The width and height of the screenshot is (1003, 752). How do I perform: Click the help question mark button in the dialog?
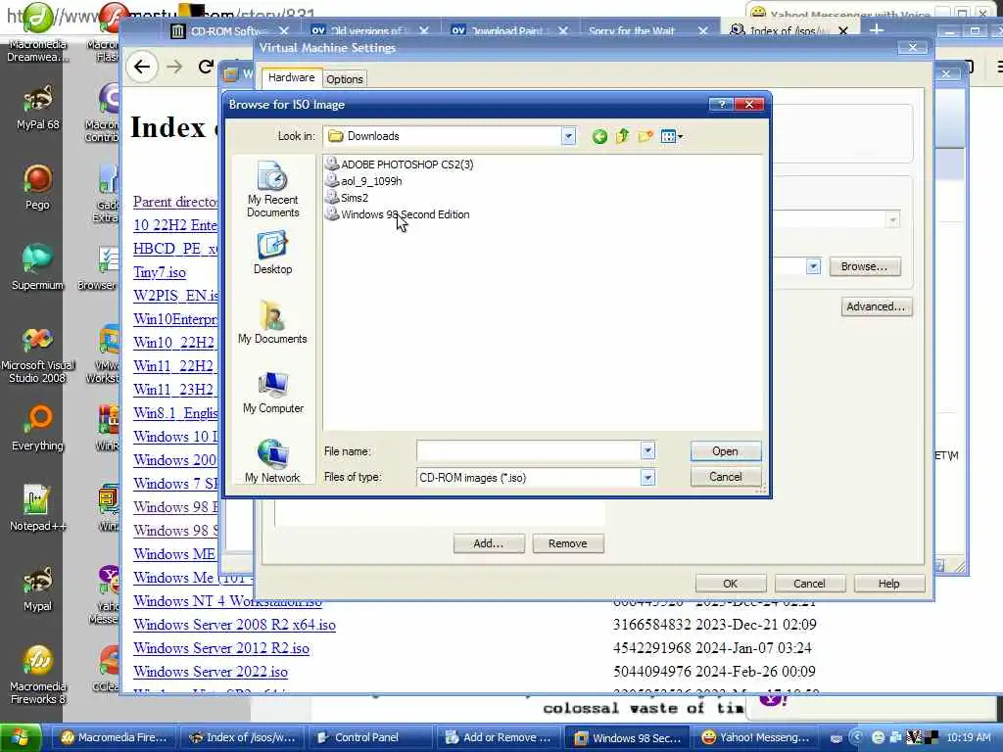pyautogui.click(x=722, y=104)
